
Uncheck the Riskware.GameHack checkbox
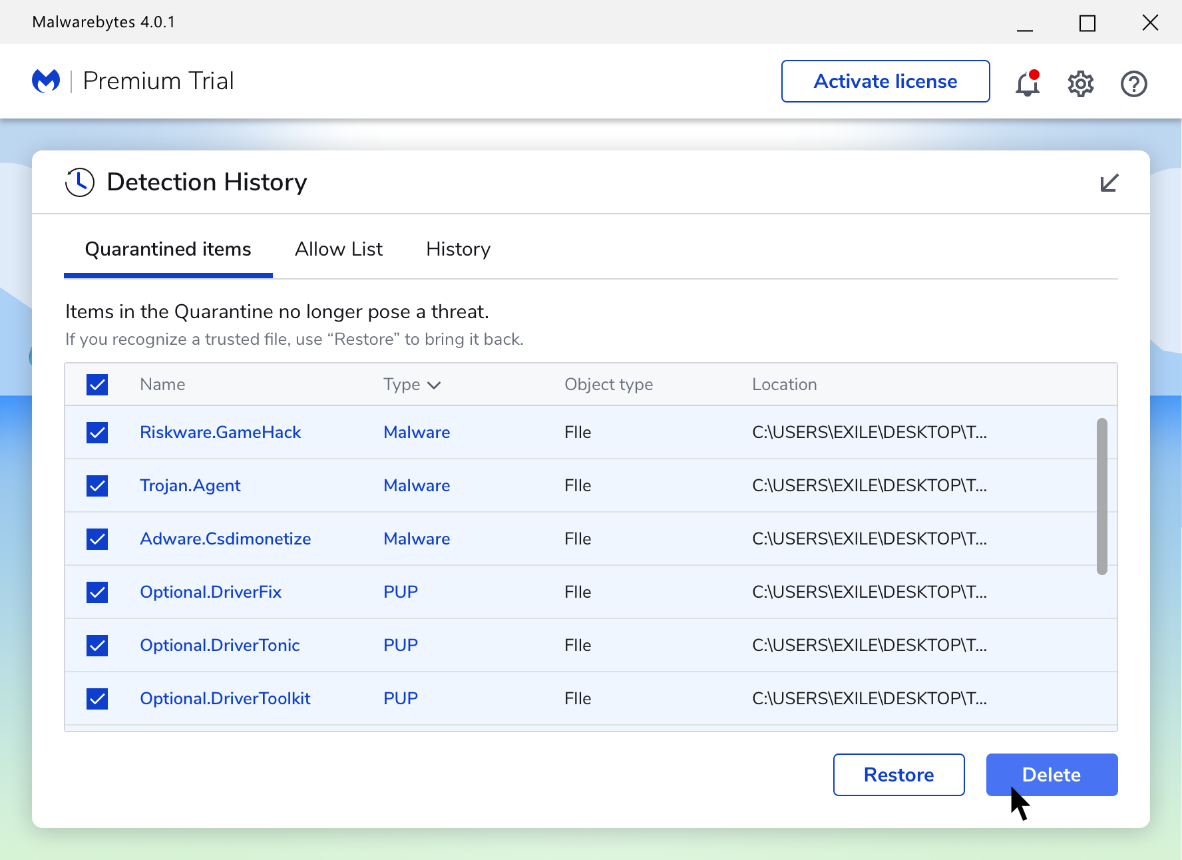pyautogui.click(x=97, y=433)
